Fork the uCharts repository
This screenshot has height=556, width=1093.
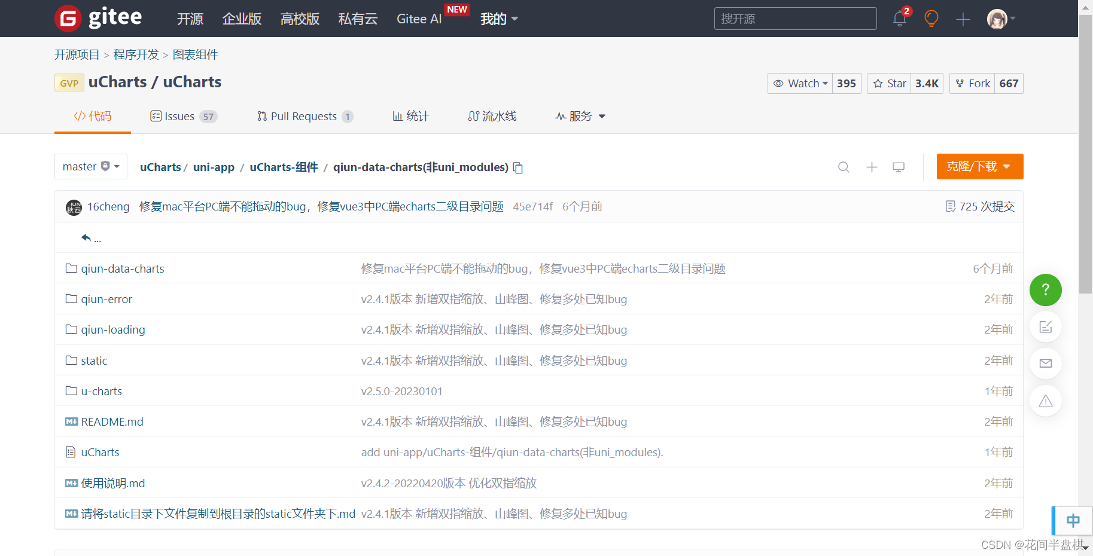pyautogui.click(x=973, y=83)
